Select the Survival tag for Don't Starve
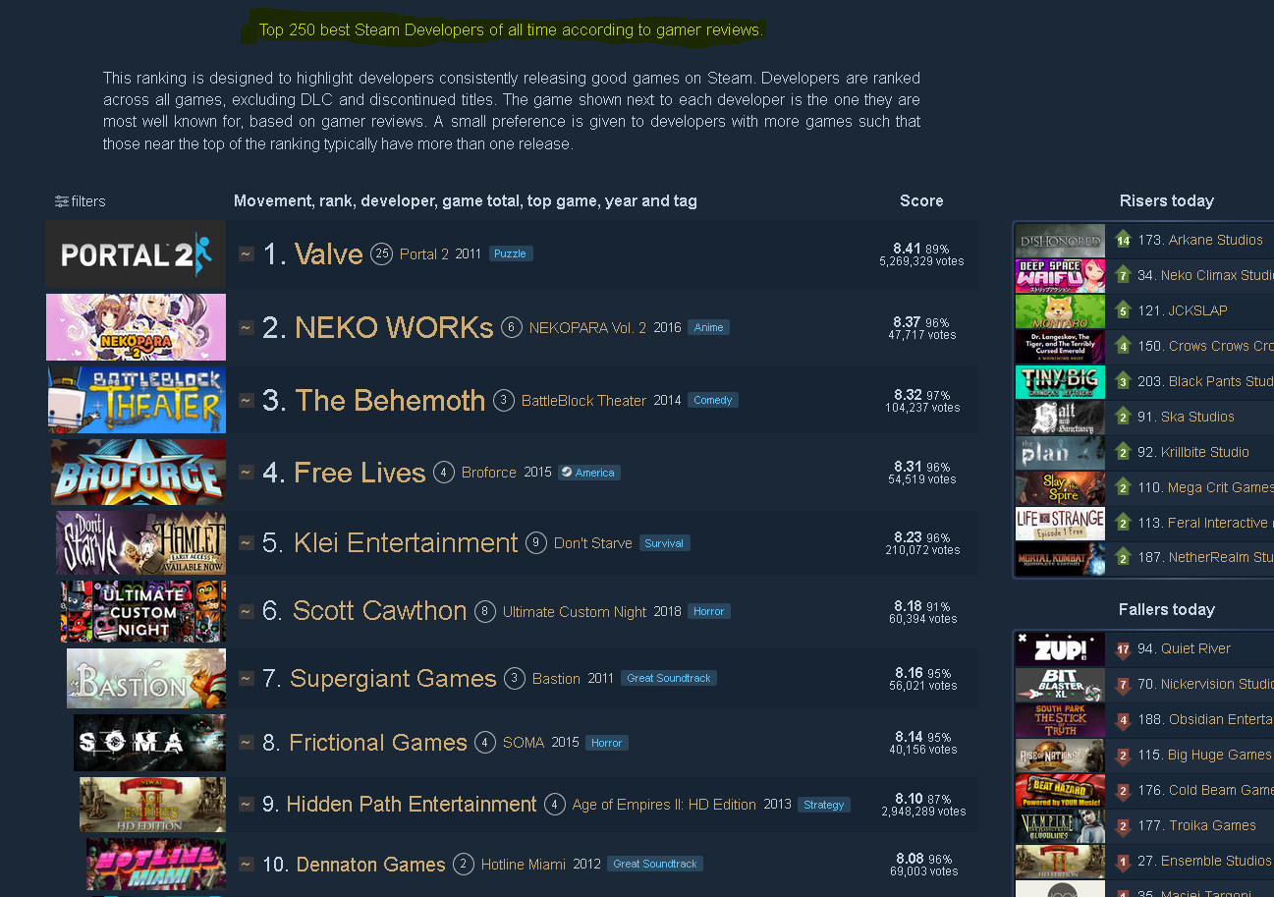The image size is (1274, 897). pos(664,542)
